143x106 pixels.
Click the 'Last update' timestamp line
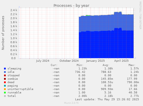click(107, 99)
